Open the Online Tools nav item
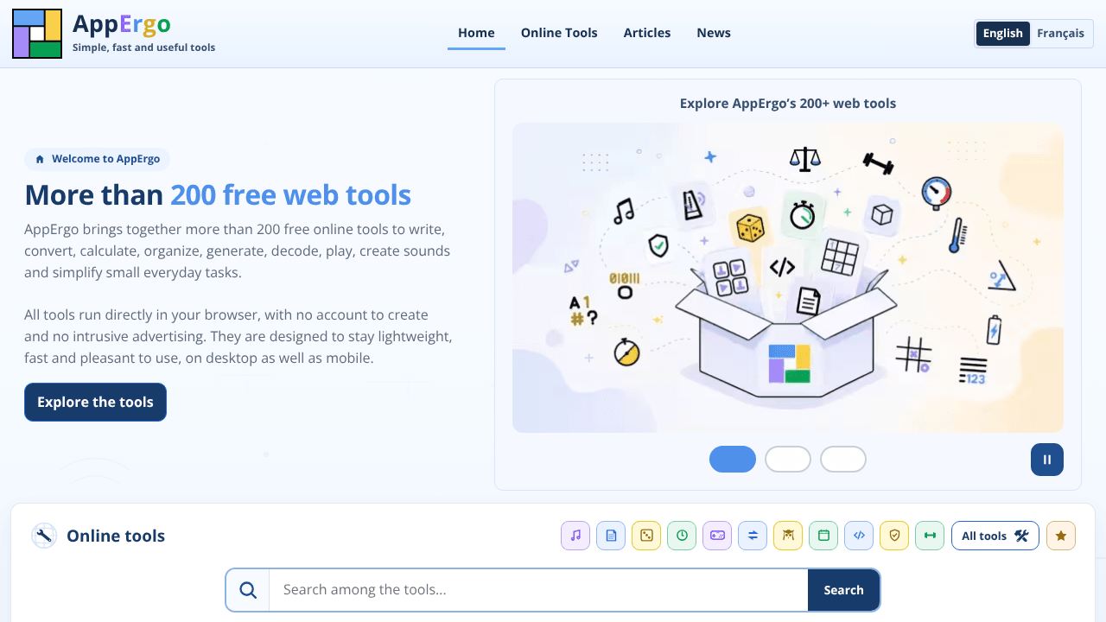The width and height of the screenshot is (1106, 622). tap(559, 33)
